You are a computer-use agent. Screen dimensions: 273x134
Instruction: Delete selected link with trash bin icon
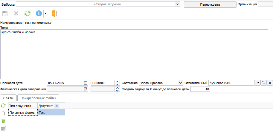(3, 121)
